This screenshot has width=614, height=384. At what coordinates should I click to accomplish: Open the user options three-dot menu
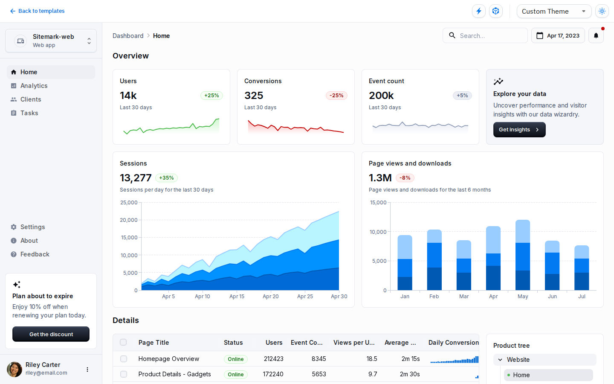(x=87, y=369)
